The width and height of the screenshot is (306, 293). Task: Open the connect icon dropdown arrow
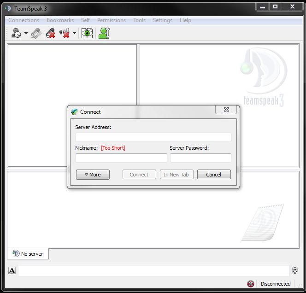pos(26,33)
